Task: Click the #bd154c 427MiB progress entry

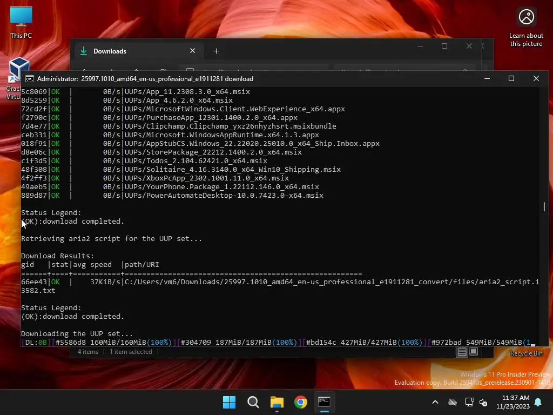Action: pyautogui.click(x=364, y=343)
